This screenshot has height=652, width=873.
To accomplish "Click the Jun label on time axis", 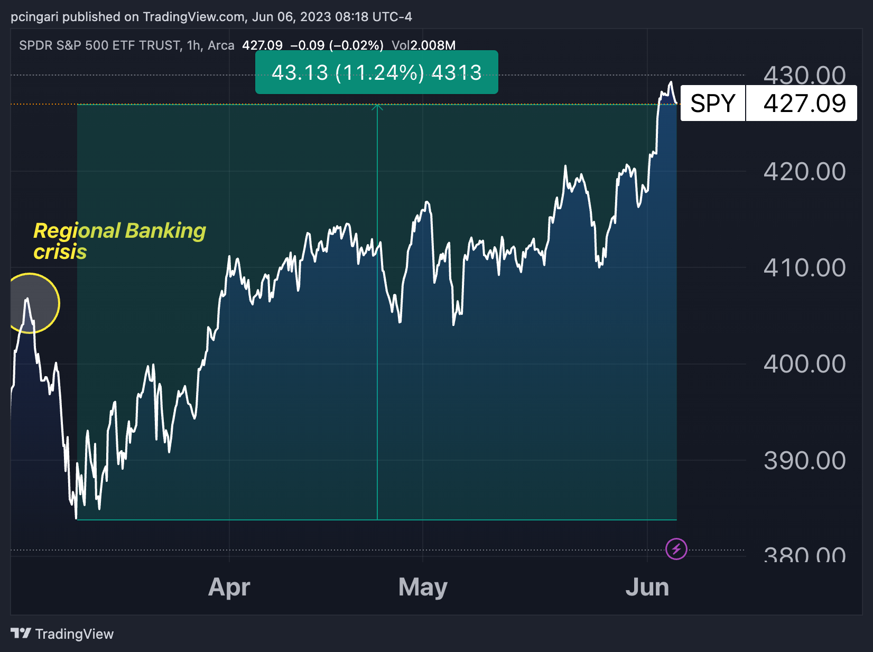I will pos(647,587).
